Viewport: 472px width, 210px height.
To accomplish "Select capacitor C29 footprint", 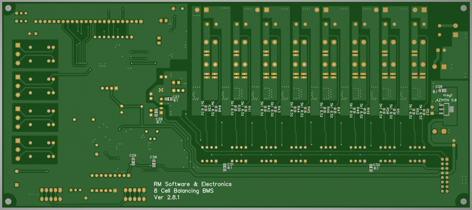I will 133,162.
